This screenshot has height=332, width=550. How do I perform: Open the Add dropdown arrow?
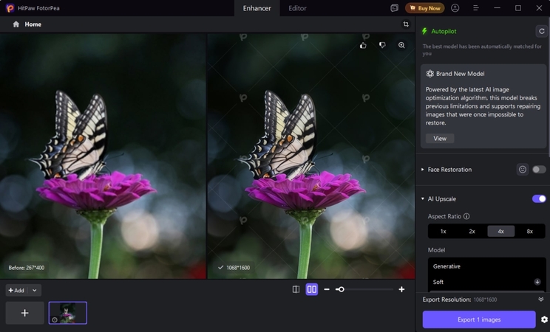coord(34,290)
